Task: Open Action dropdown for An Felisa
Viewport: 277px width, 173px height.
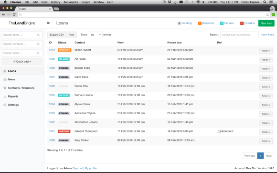Action: point(266,60)
